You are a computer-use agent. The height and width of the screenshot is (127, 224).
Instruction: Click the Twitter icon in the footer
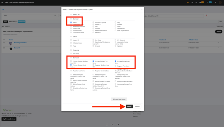tap(118, 125)
